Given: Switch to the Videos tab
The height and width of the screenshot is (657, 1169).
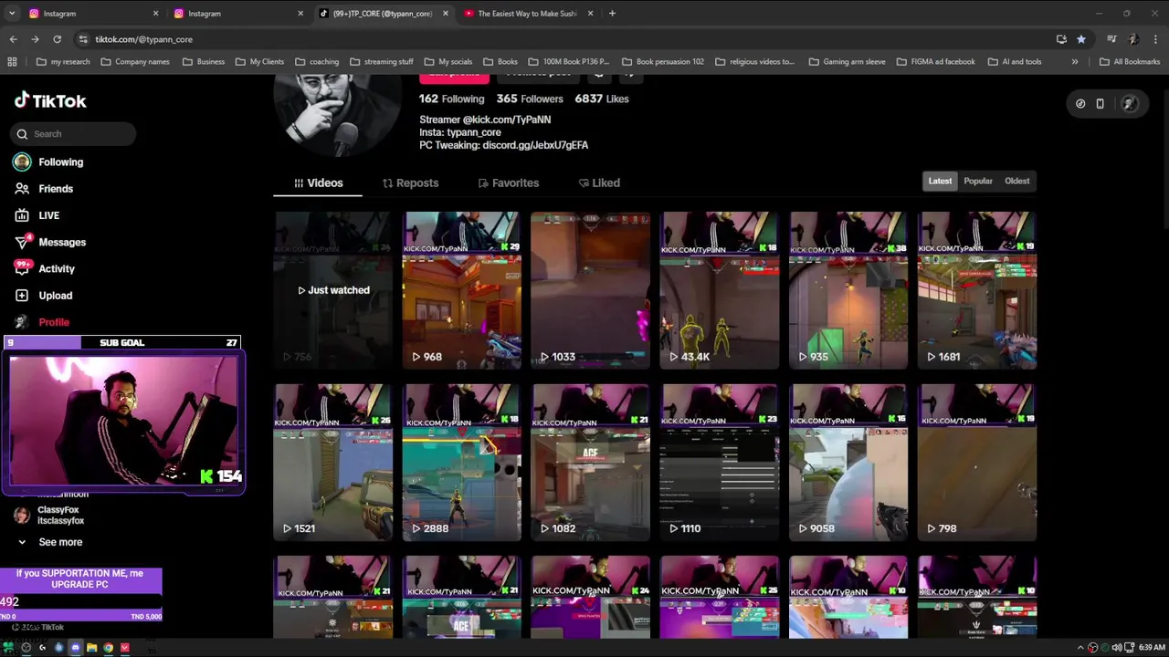Looking at the screenshot, I should tap(318, 182).
